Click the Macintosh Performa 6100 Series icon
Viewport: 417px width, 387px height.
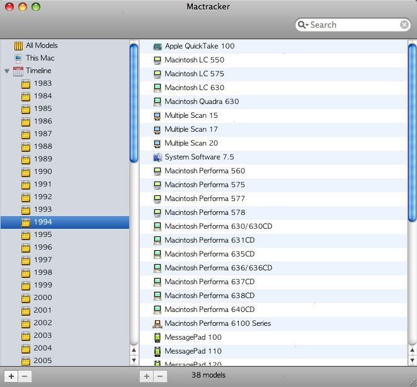[157, 323]
